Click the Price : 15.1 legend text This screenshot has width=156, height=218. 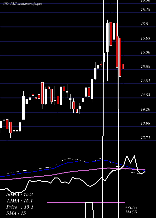pos(20,207)
